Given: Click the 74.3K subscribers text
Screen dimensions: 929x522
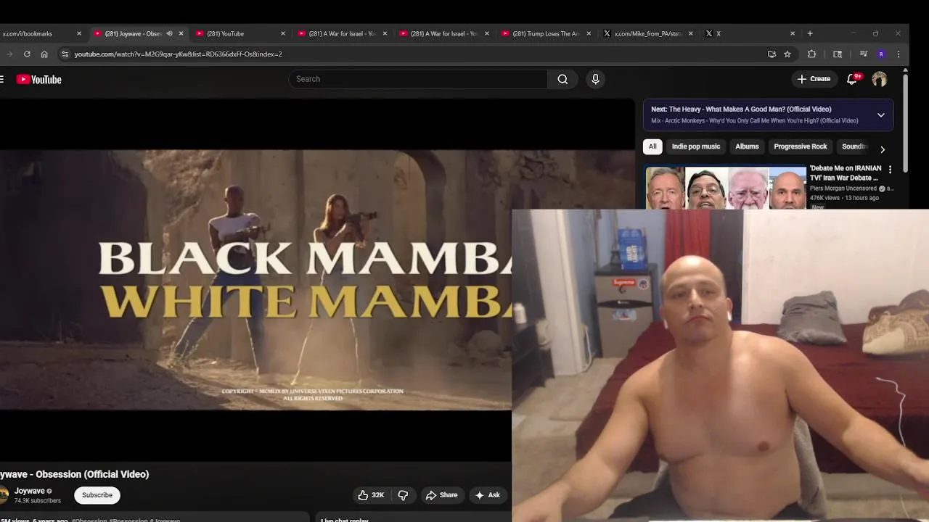Looking at the screenshot, I should 38,501.
